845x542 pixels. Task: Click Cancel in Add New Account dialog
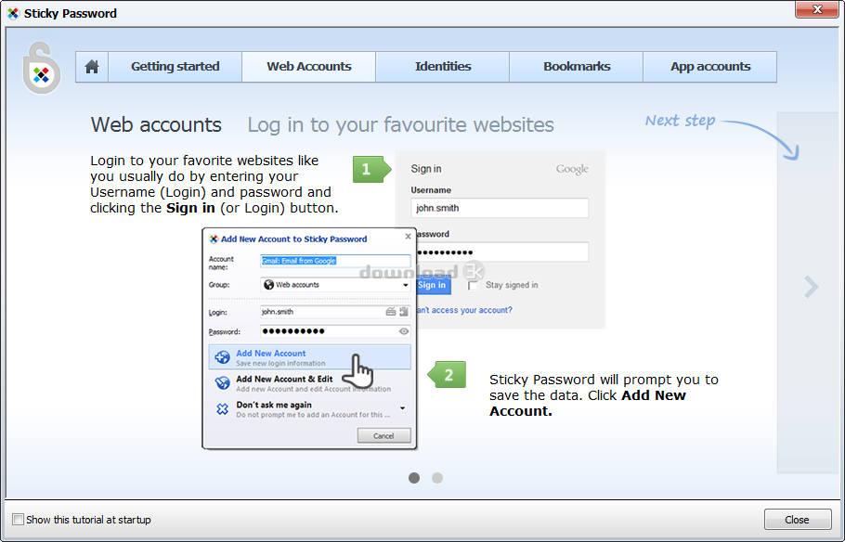pos(383,436)
